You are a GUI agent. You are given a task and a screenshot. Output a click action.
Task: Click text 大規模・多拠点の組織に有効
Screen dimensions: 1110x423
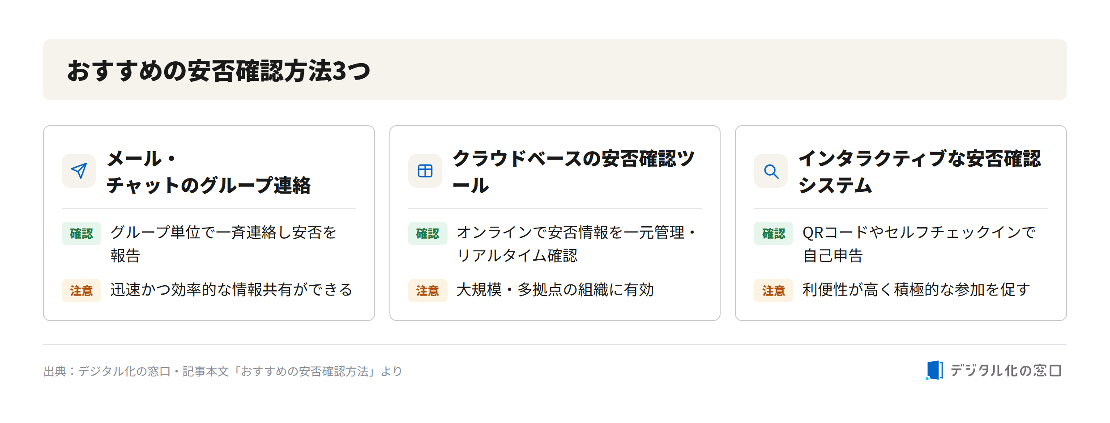[x=555, y=290]
